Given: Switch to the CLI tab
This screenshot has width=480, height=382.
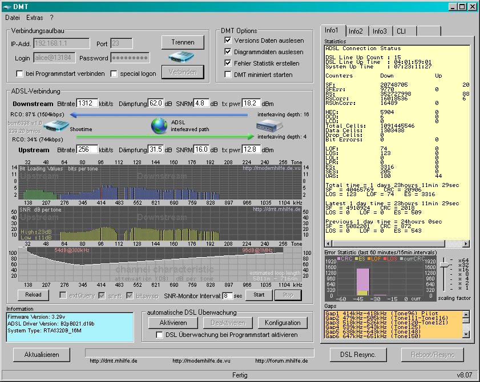Looking at the screenshot, I should tap(401, 31).
